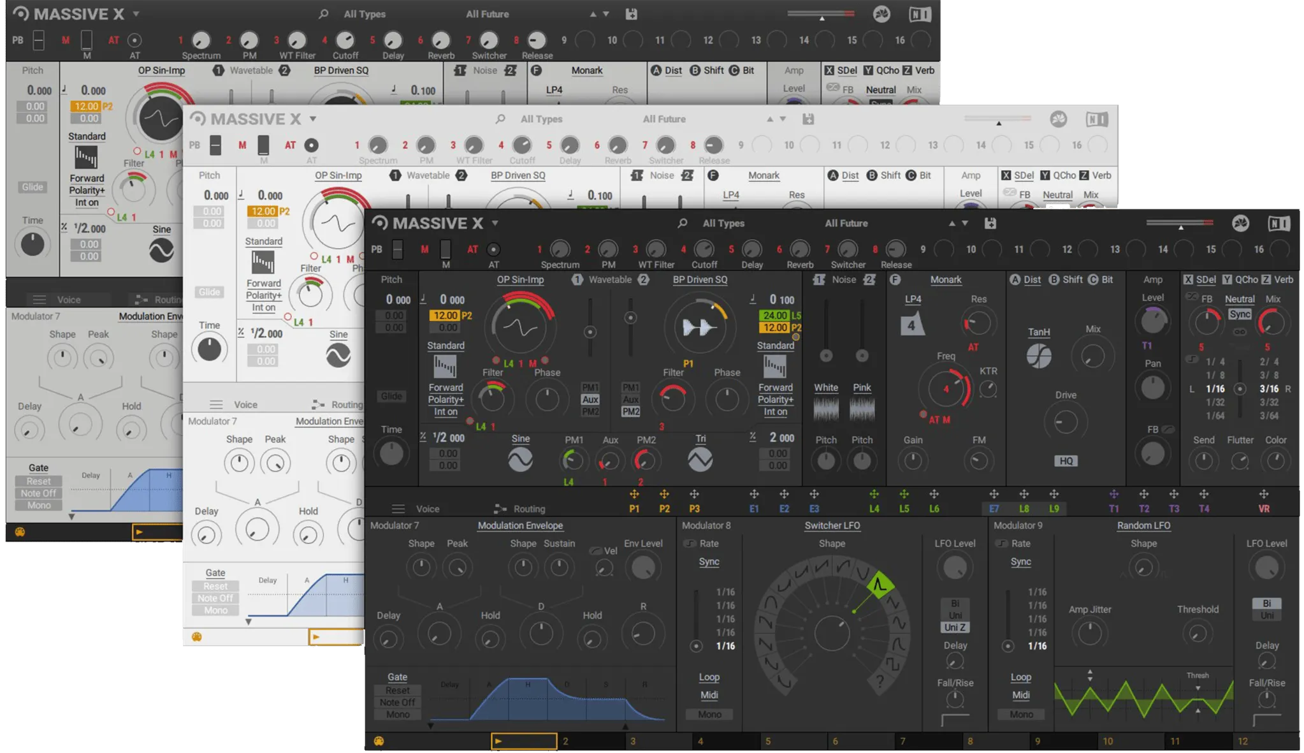1304x753 pixels.
Task: Grab the L4 modulation drag handle
Action: [874, 494]
